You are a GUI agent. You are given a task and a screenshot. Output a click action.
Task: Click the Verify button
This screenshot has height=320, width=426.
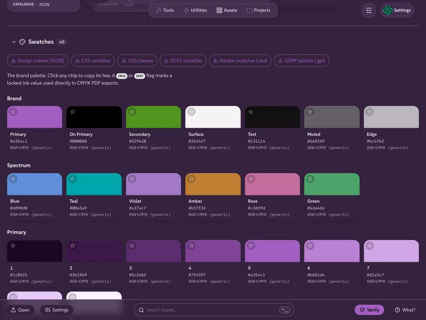coord(369,310)
